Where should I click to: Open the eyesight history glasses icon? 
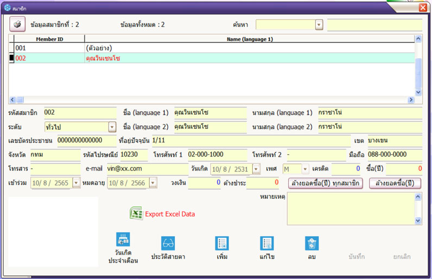[x=168, y=243]
